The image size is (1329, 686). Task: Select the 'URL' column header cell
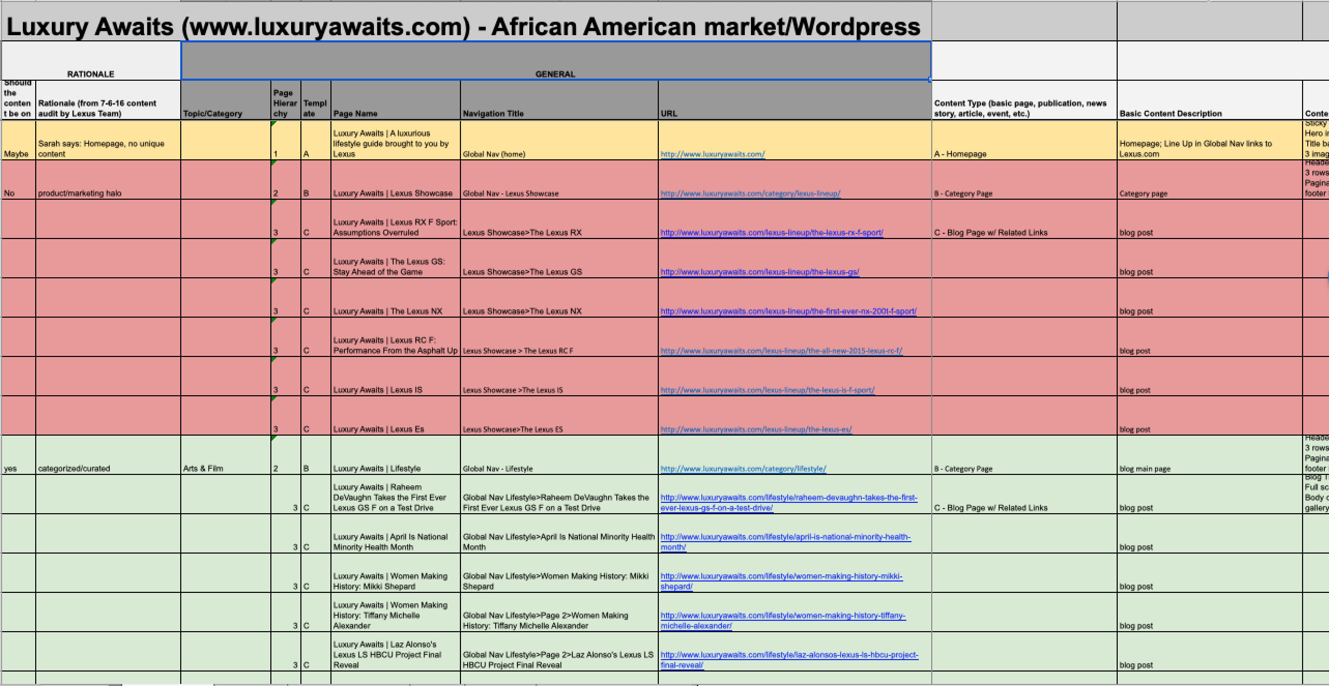[795, 100]
